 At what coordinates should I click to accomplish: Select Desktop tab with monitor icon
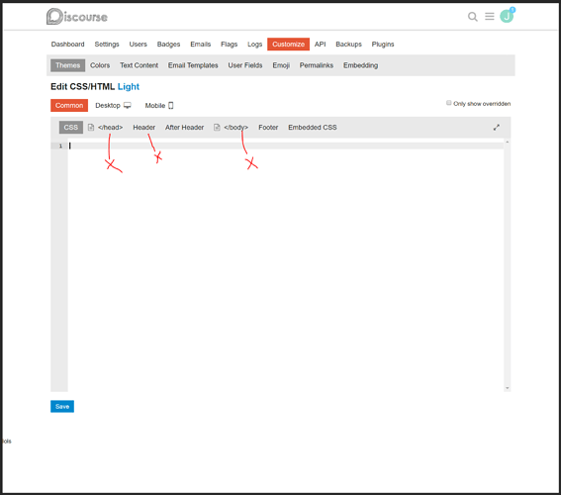point(113,106)
